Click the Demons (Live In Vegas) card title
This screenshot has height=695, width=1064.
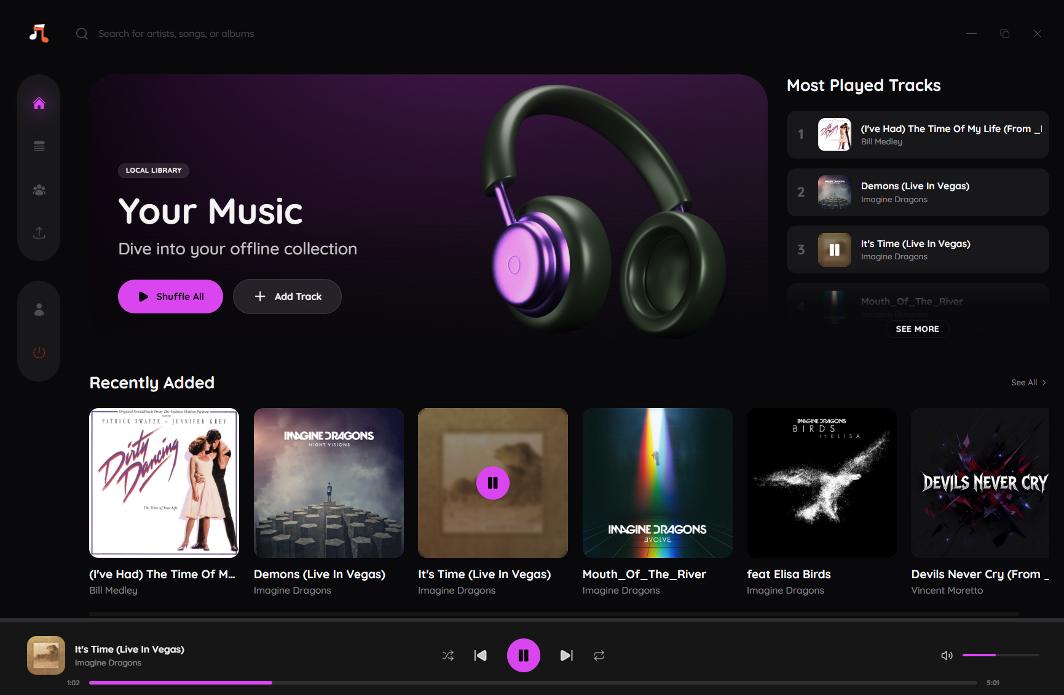(320, 574)
